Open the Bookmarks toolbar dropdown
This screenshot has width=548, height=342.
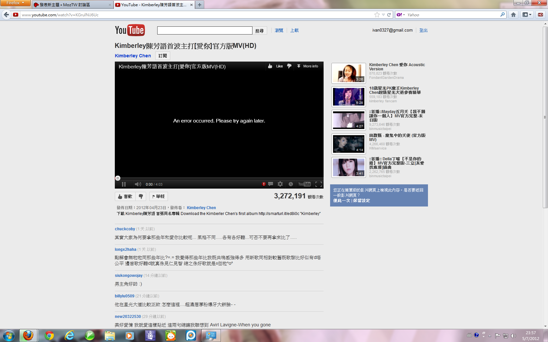coord(527,15)
